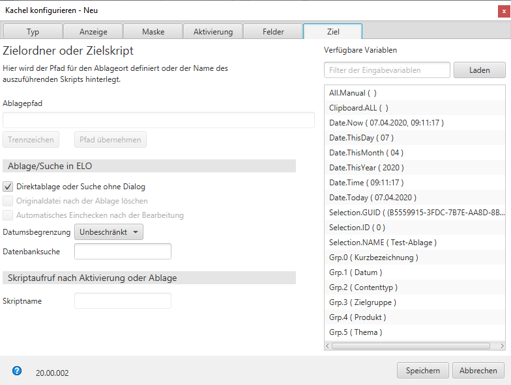The width and height of the screenshot is (511, 385).
Task: Click into the Datenbanksuche field
Action: pyautogui.click(x=123, y=251)
